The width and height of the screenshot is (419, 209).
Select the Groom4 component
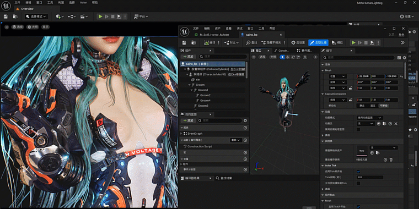click(205, 101)
